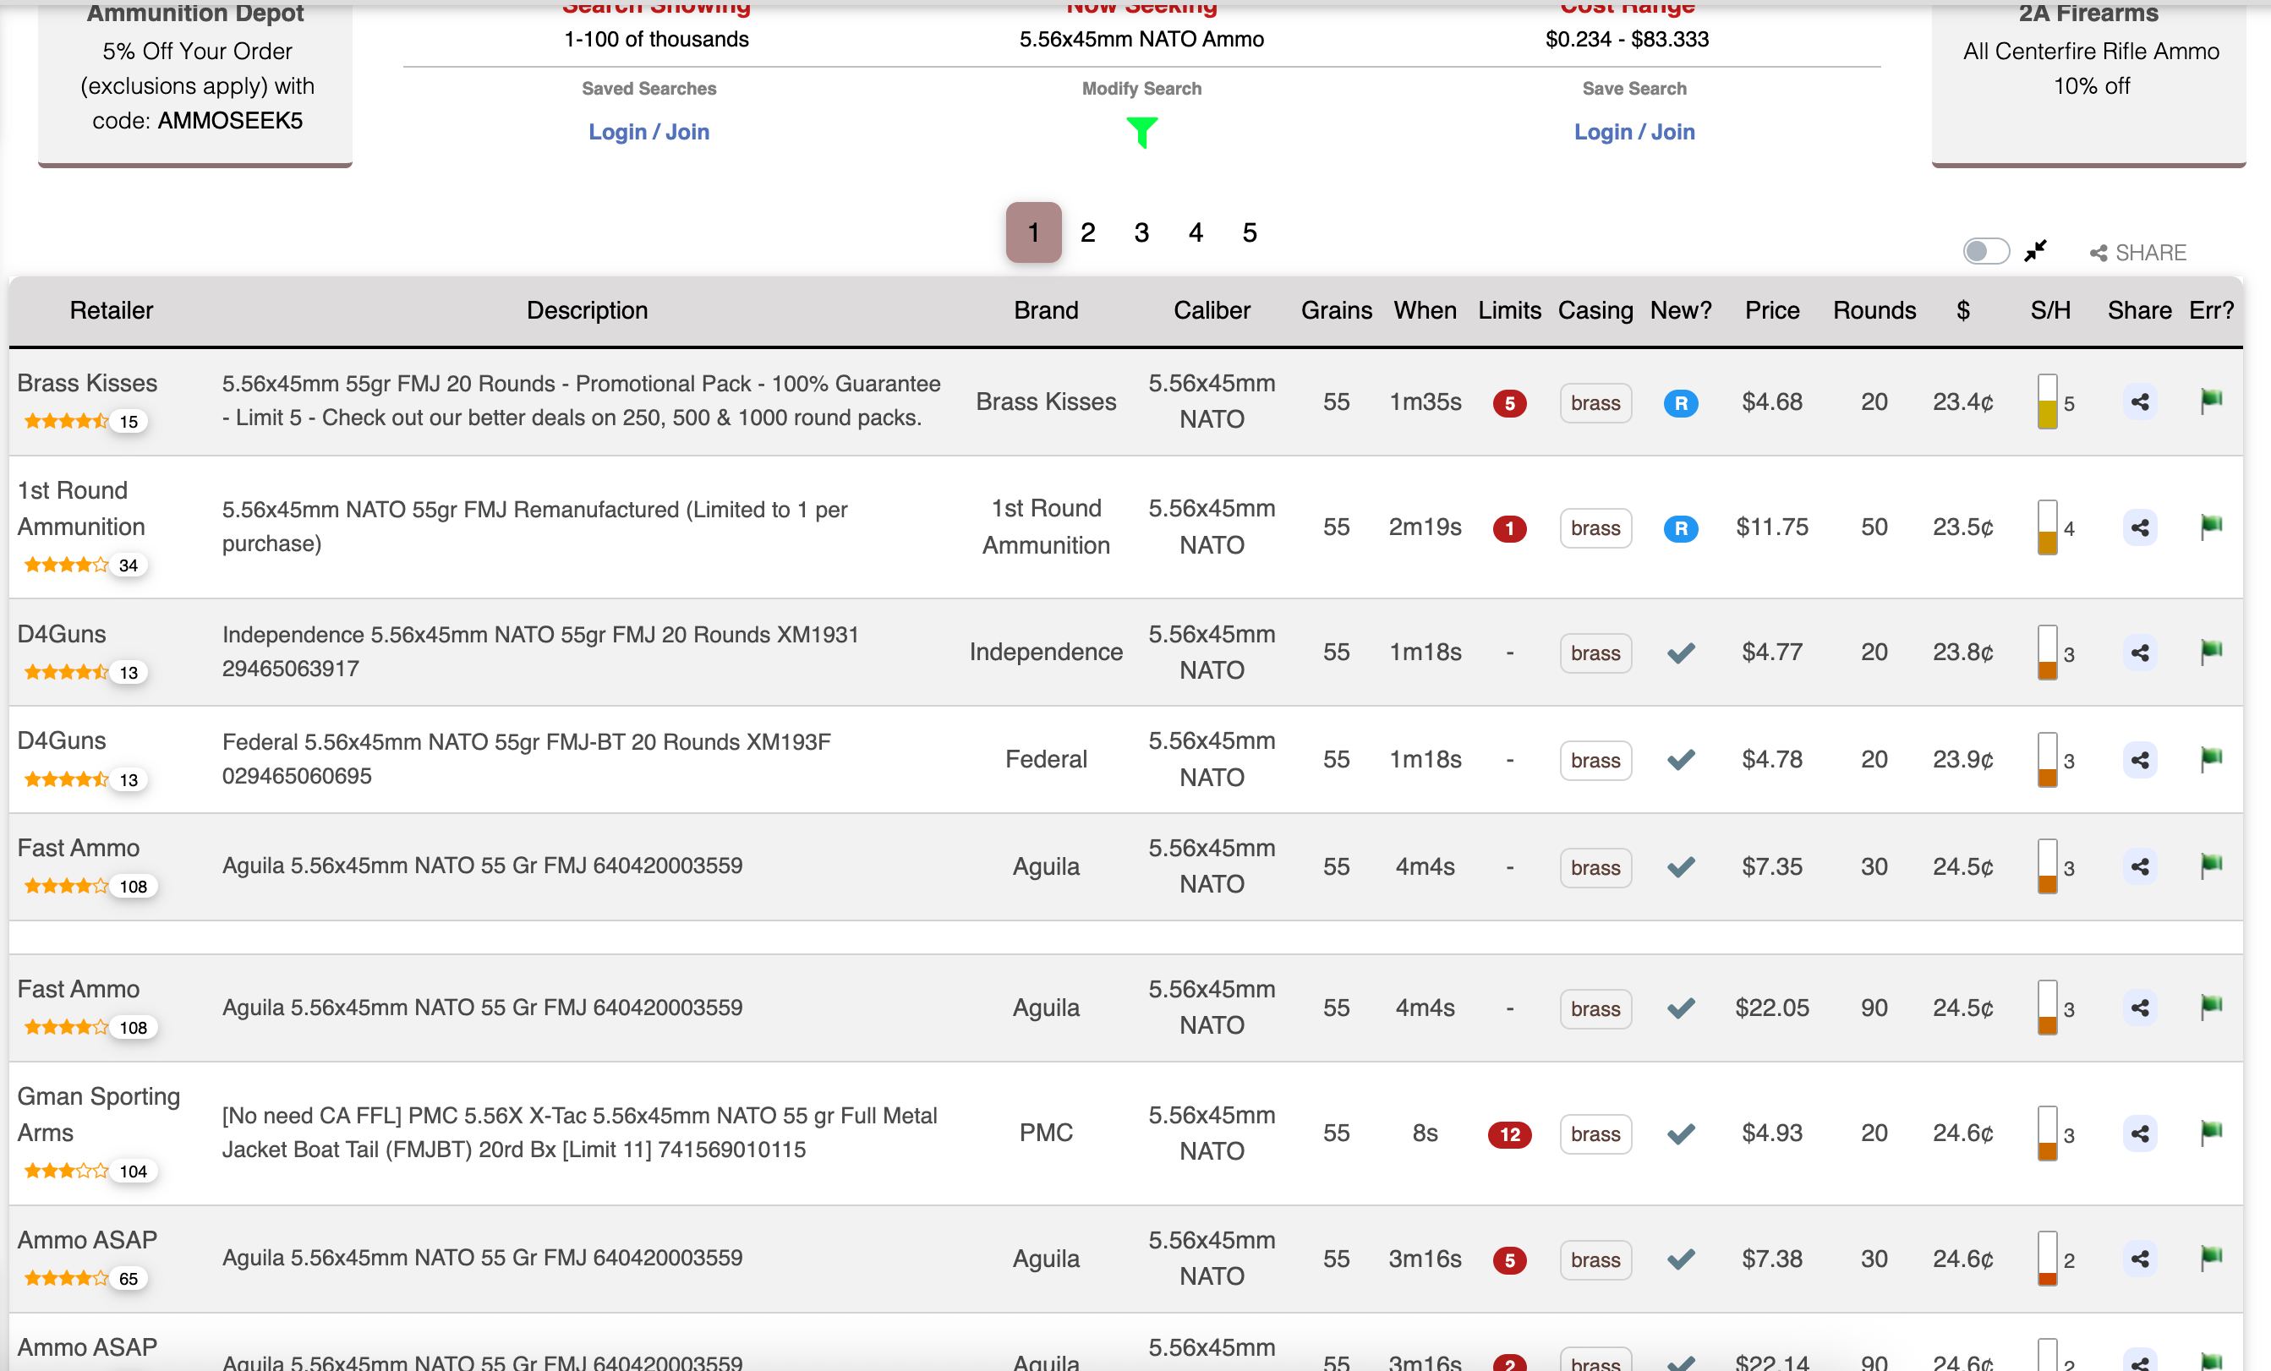The height and width of the screenshot is (1371, 2271).
Task: Click the SHARE button above the table
Action: [x=2137, y=253]
